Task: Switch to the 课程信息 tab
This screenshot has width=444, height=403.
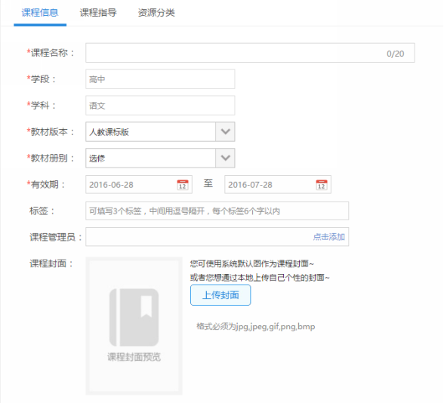Action: click(40, 13)
